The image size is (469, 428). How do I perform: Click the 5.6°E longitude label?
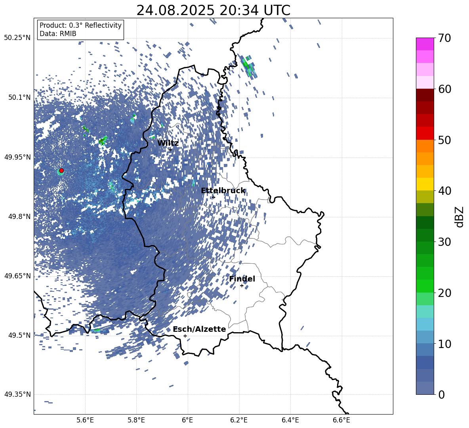coord(85,420)
